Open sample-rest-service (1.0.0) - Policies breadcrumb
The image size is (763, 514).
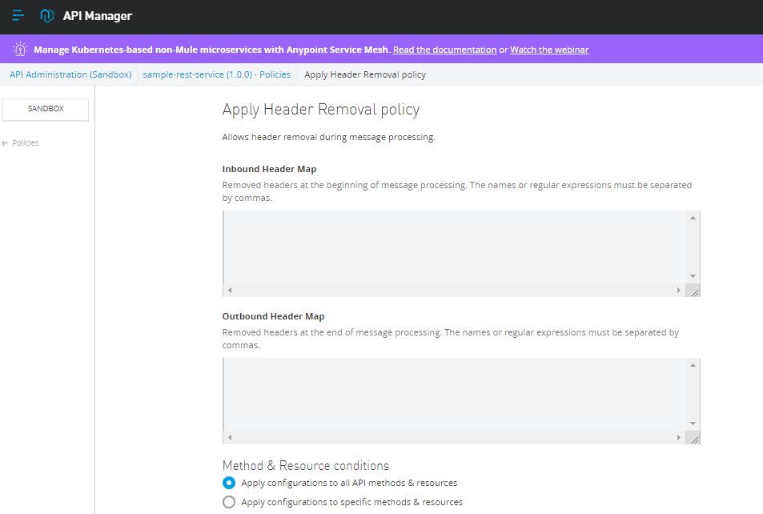coord(216,74)
